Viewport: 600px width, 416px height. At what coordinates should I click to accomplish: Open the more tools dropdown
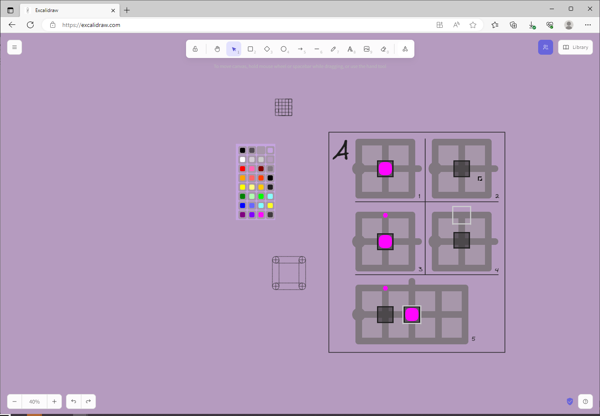pyautogui.click(x=405, y=48)
